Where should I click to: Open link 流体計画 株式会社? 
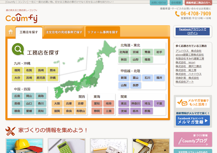pyautogui.click(x=187, y=78)
